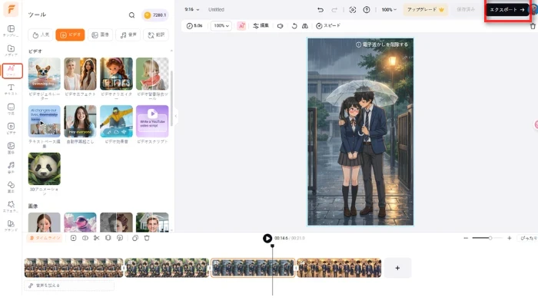Image resolution: width=538 pixels, height=307 pixels.
Task: Collapse the ビデオ section chevron
Action: click(x=171, y=51)
